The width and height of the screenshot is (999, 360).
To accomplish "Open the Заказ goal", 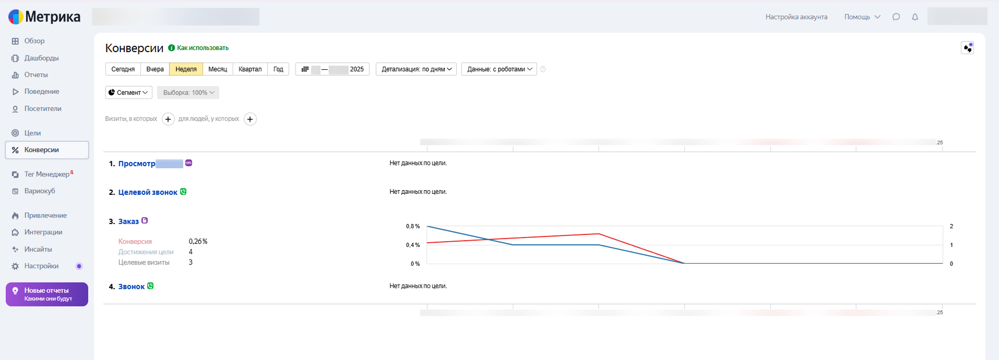I will [128, 221].
